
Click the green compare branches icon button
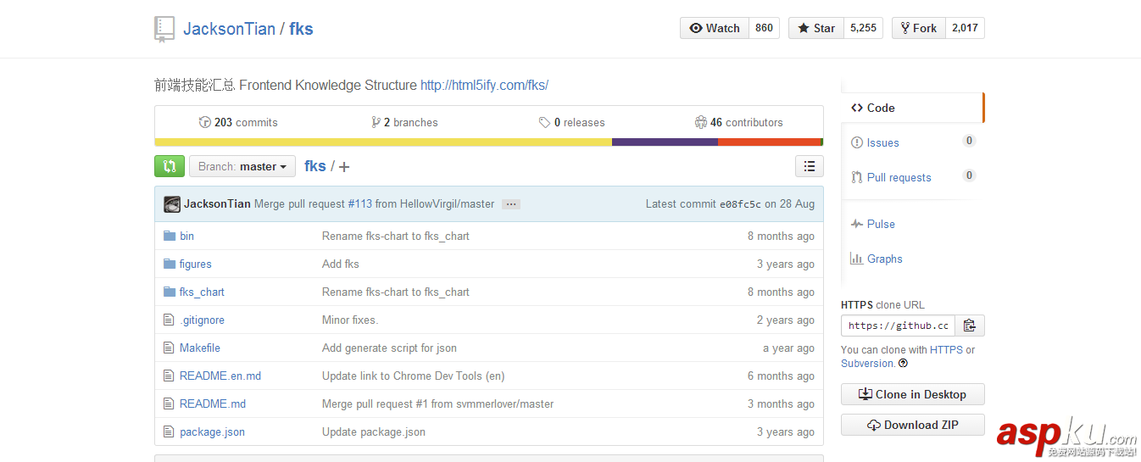point(170,166)
